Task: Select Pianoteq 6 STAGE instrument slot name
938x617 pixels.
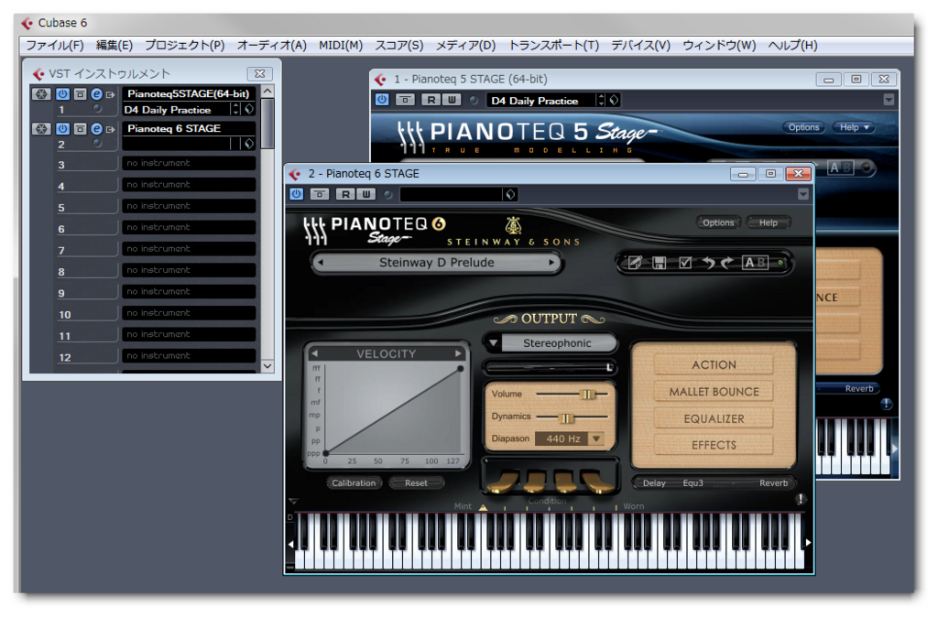Action: (189, 128)
